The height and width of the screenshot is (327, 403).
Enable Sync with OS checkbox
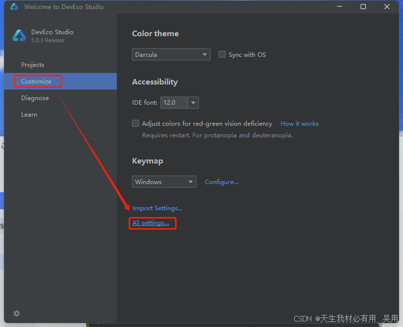coord(222,54)
